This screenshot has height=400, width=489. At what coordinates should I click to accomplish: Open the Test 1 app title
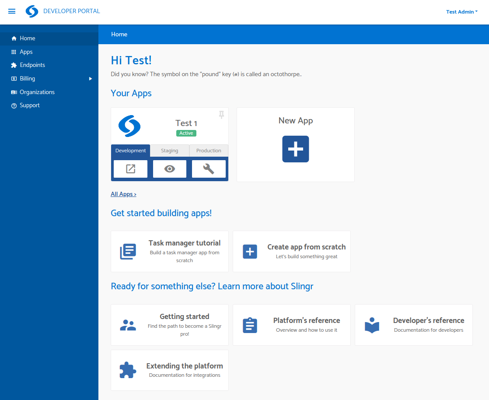coord(186,123)
